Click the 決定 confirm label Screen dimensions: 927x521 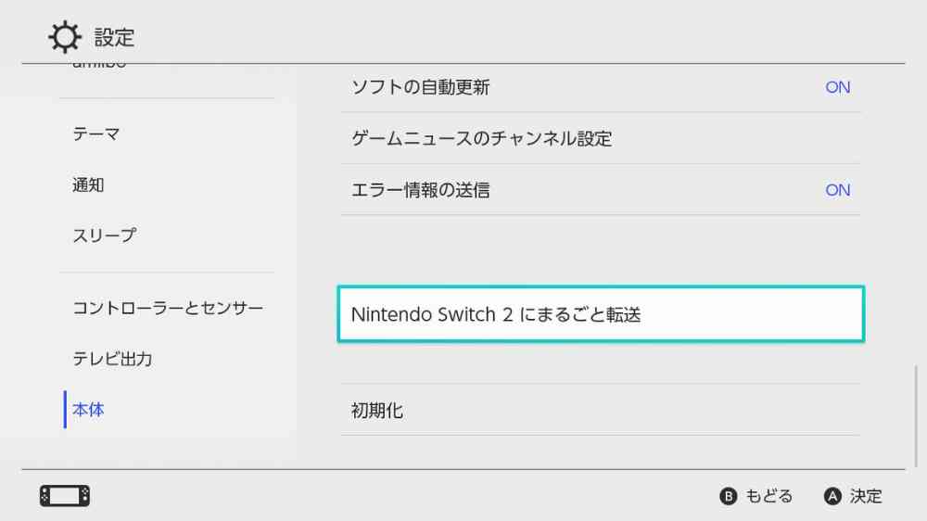click(865, 496)
